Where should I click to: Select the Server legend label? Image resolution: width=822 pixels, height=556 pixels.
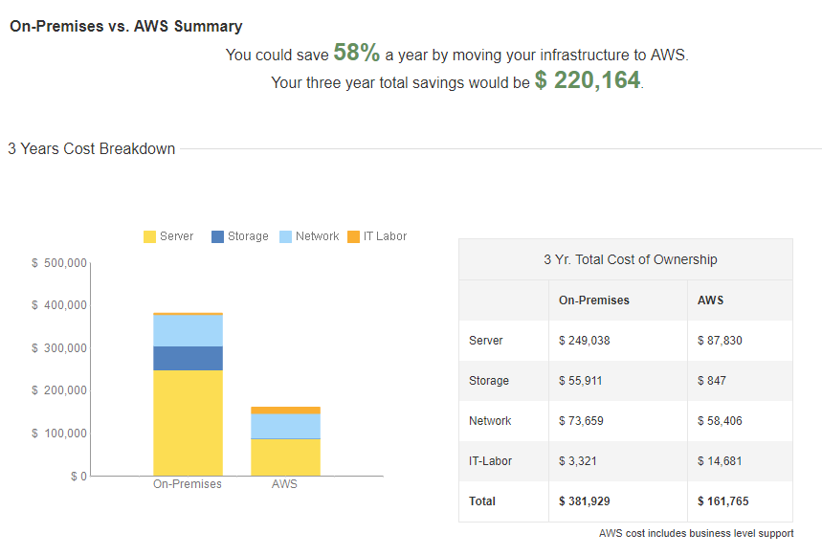click(x=177, y=236)
